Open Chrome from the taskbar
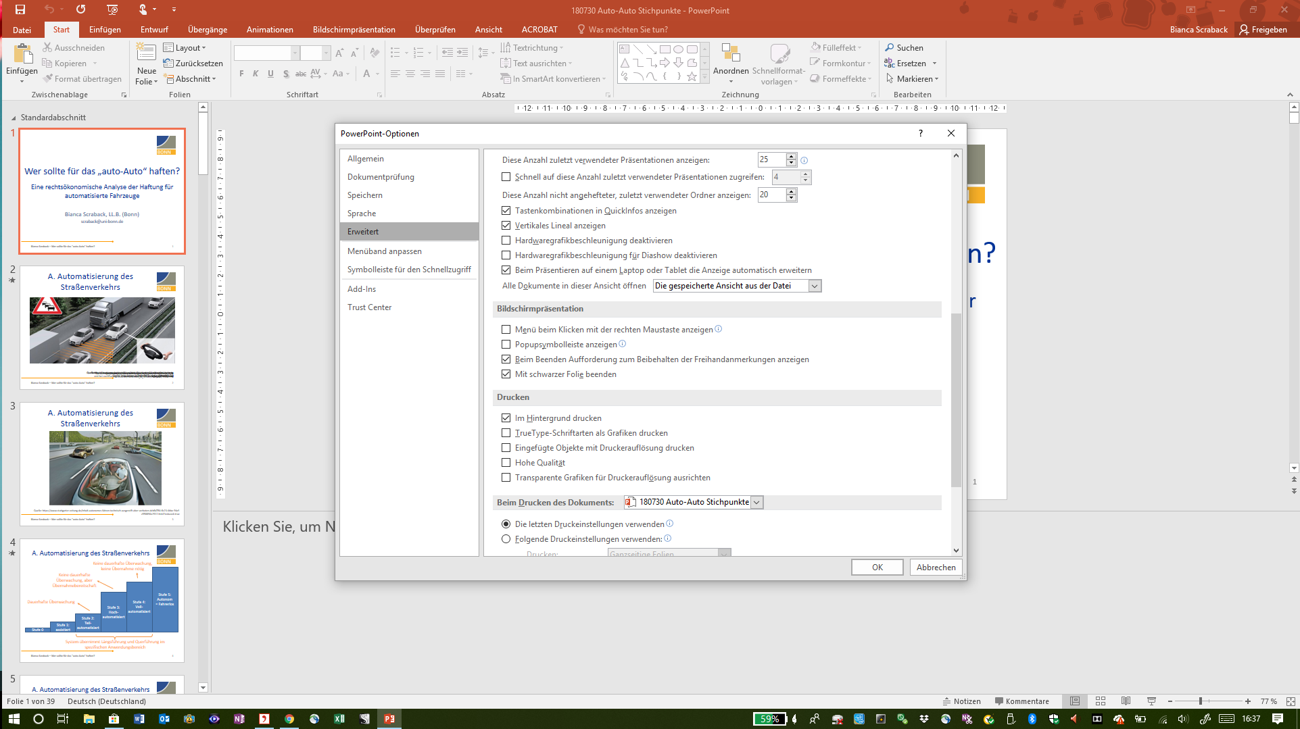This screenshot has height=729, width=1300. coord(289,718)
